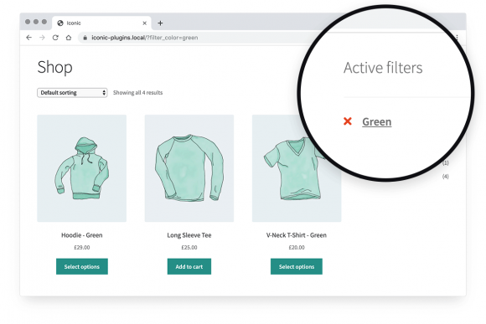The width and height of the screenshot is (486, 324).
Task: Click the £29.00 price
Action: (82, 248)
